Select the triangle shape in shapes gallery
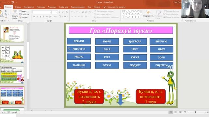209x117 pixels. 123,14
